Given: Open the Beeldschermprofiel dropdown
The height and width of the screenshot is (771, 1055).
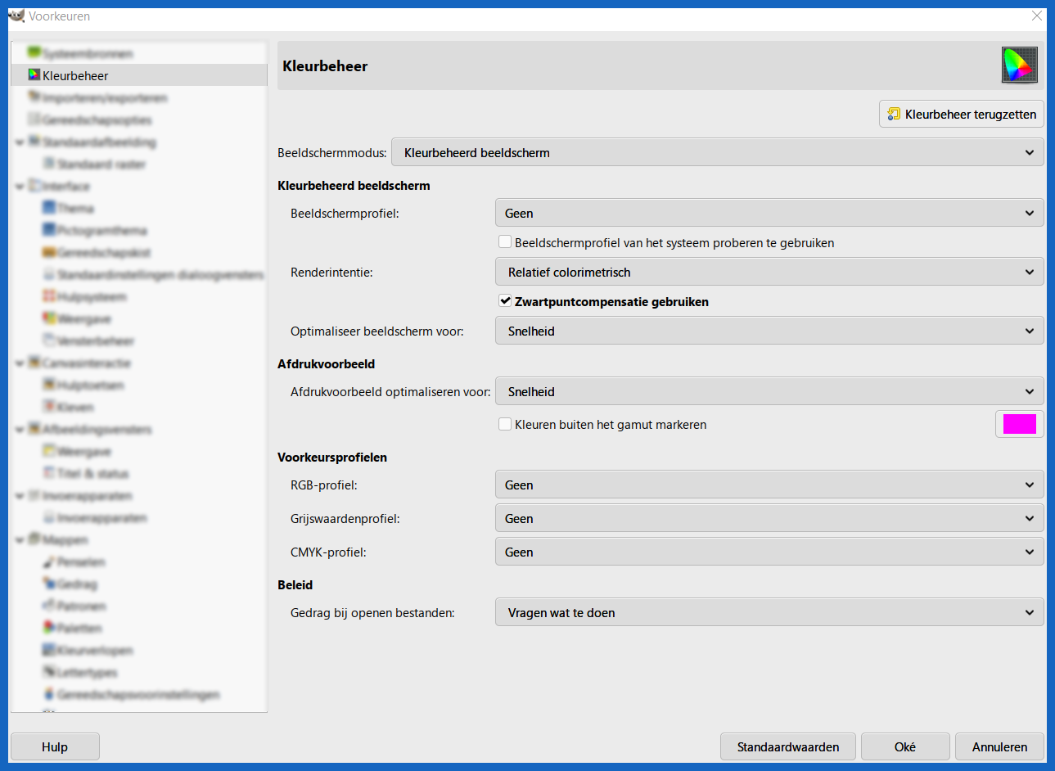Looking at the screenshot, I should click(769, 213).
